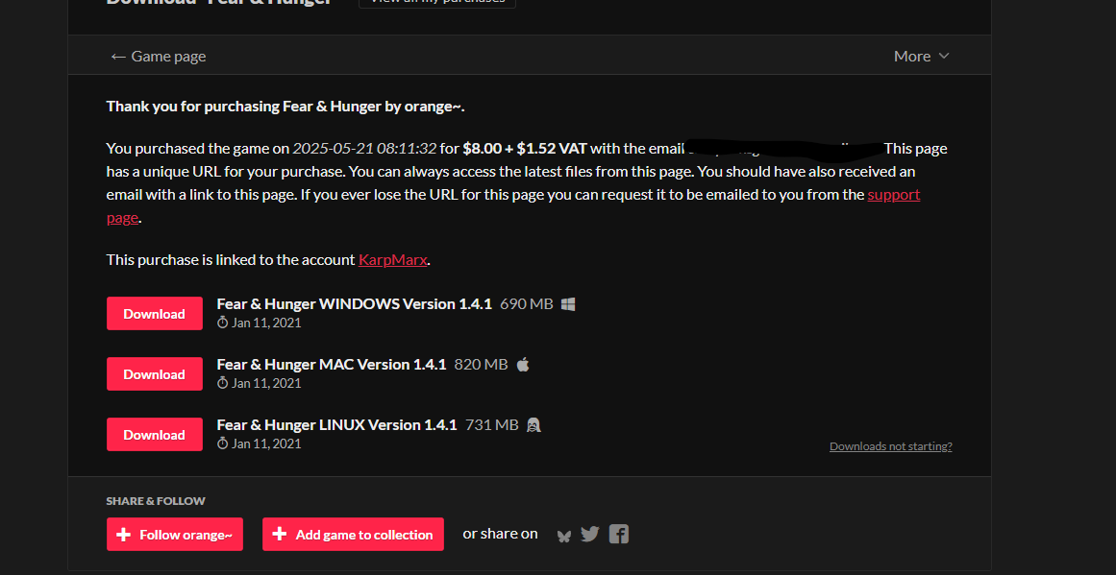1116x575 pixels.
Task: Go back to the Game page
Action: click(158, 56)
